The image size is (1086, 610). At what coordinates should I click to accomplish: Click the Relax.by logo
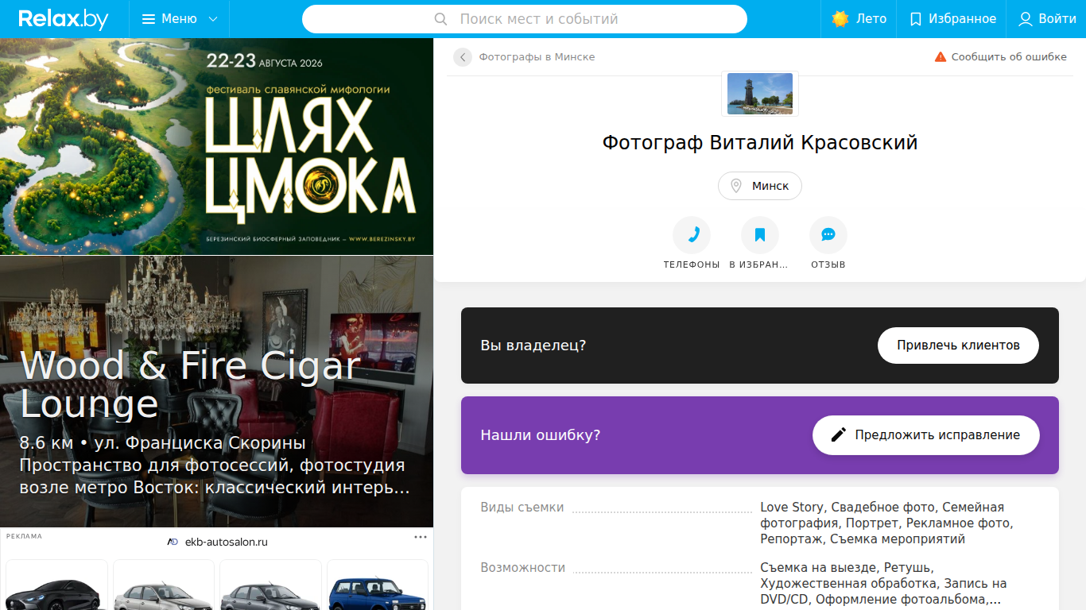tap(64, 19)
